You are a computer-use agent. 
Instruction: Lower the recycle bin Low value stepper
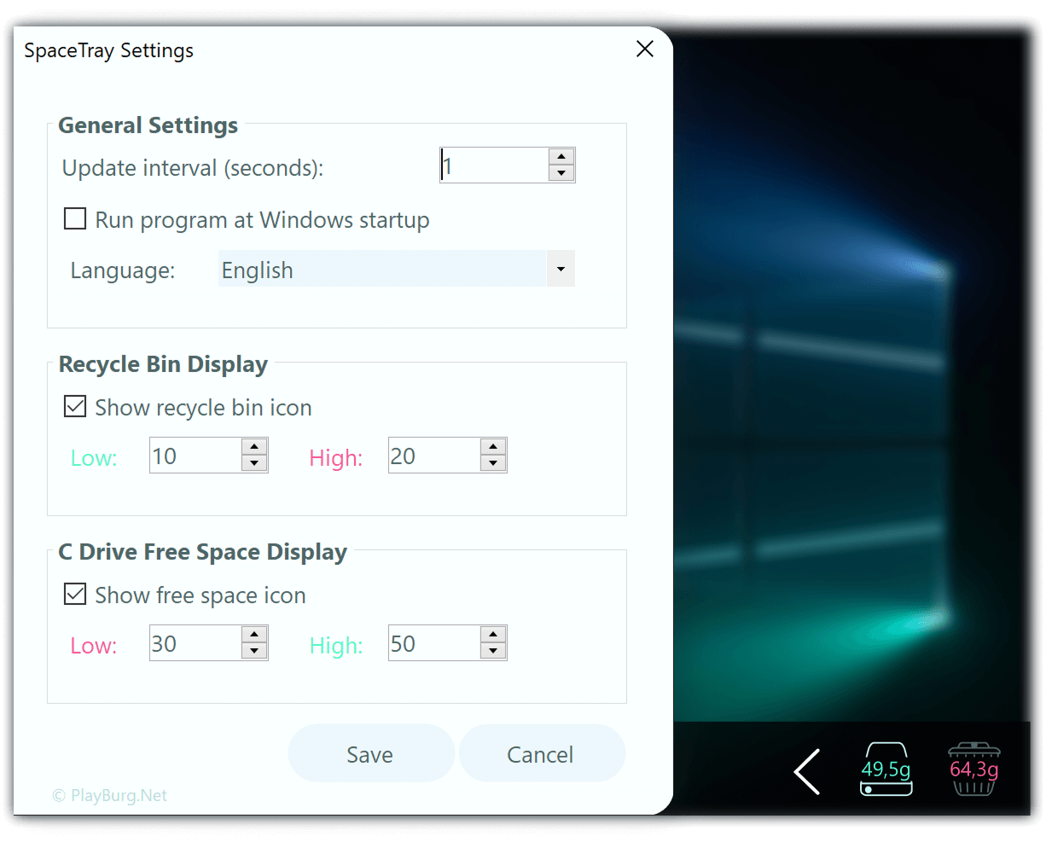pyautogui.click(x=254, y=462)
